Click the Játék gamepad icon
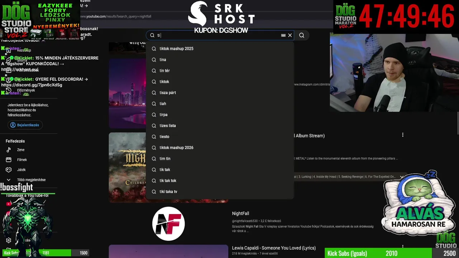Image resolution: width=459 pixels, height=258 pixels. tap(9, 170)
